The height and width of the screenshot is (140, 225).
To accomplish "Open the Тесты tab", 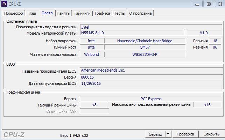I will (x=120, y=13).
